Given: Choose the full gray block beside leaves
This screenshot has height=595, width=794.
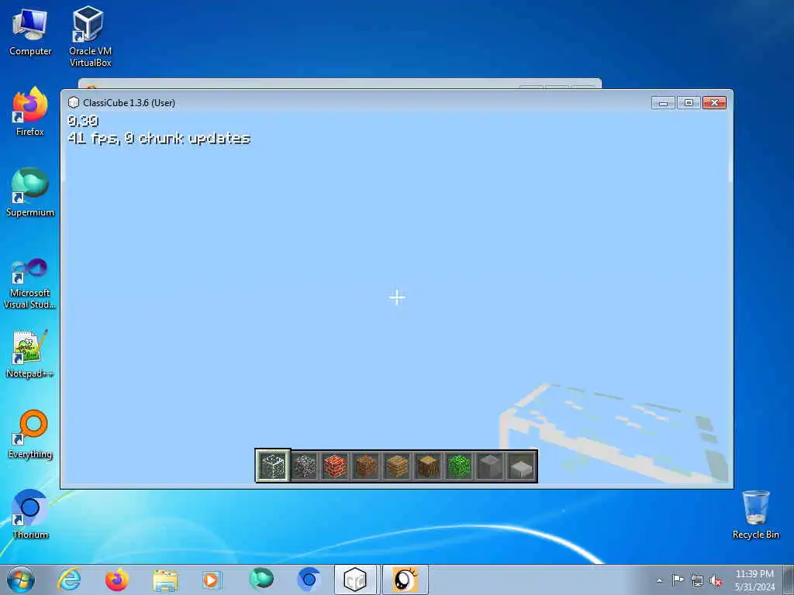Looking at the screenshot, I should pos(490,466).
